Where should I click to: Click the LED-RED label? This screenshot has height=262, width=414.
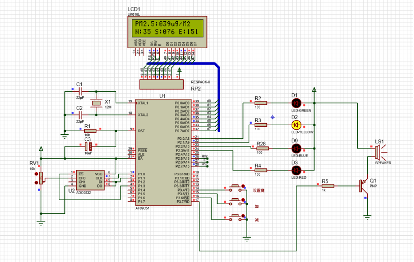click(299, 177)
